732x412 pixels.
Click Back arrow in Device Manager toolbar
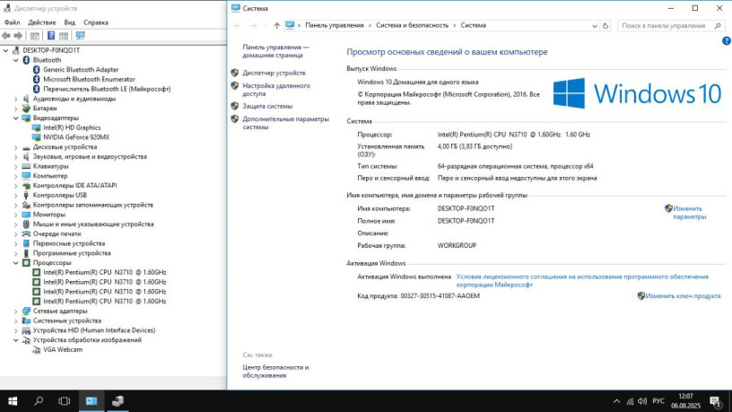point(6,36)
